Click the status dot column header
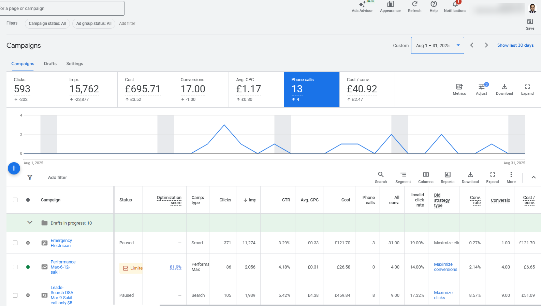Image resolution: width=541 pixels, height=306 pixels. tap(28, 200)
